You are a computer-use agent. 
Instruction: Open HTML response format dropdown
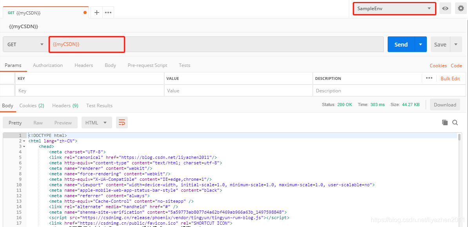(x=97, y=123)
